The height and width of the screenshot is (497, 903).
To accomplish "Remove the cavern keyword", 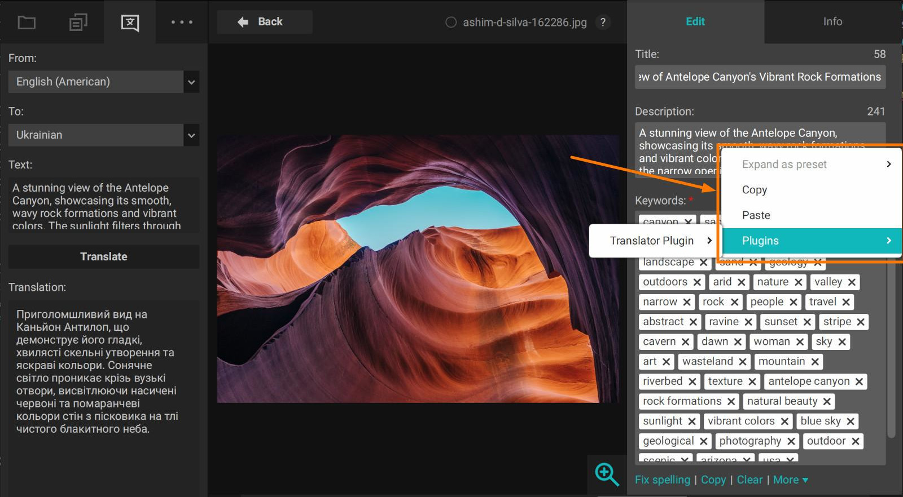I will (685, 342).
